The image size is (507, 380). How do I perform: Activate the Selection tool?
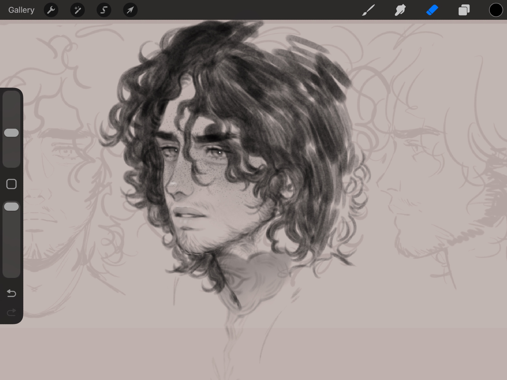[x=104, y=10]
